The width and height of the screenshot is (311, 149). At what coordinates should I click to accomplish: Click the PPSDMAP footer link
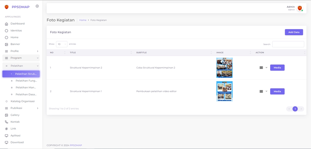[x=76, y=145]
